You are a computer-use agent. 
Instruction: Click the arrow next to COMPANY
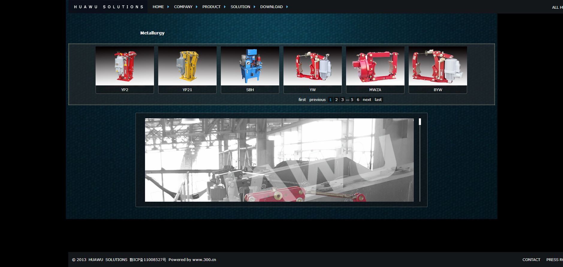pyautogui.click(x=197, y=7)
